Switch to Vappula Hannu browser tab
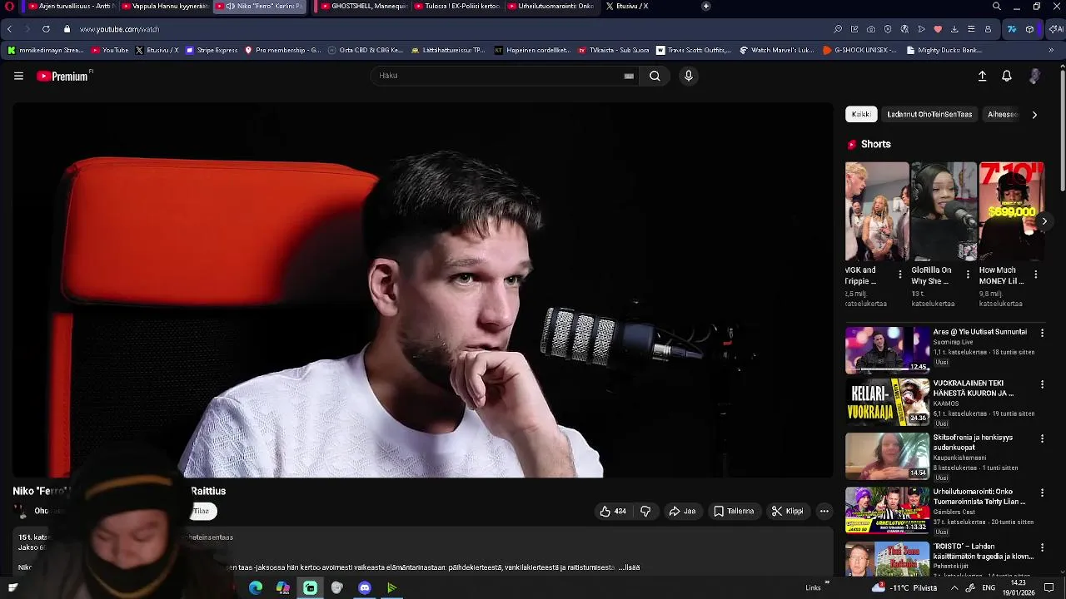 tap(164, 6)
